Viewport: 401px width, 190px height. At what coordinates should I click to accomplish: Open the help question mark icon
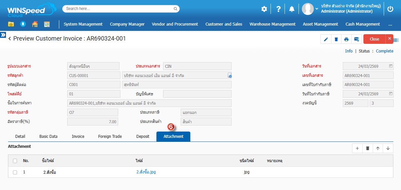[279, 9]
